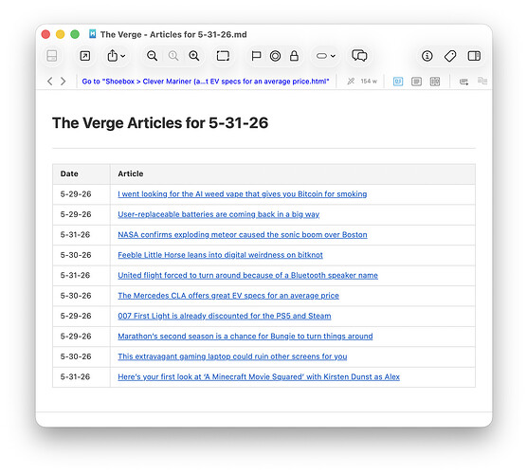Open 'Feeble Little Horse leans into digital weirdness' link
527x474 pixels.
[220, 255]
